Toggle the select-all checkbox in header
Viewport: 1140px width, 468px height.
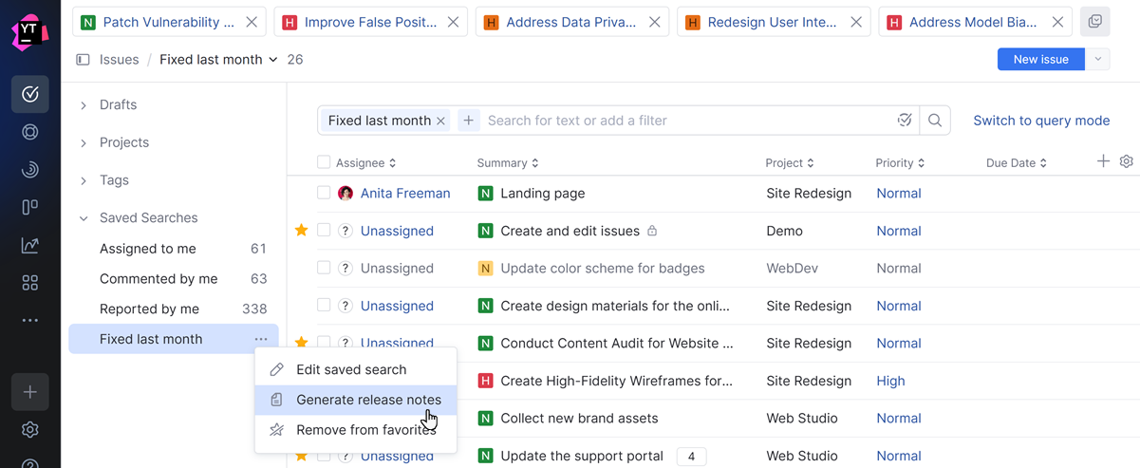[324, 162]
